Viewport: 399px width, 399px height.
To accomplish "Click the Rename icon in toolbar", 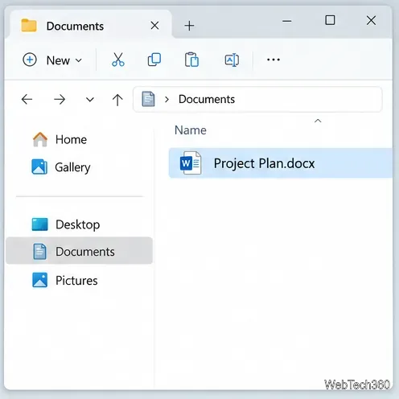I will 232,60.
